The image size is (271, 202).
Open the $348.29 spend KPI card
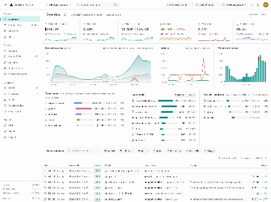(x=61, y=31)
